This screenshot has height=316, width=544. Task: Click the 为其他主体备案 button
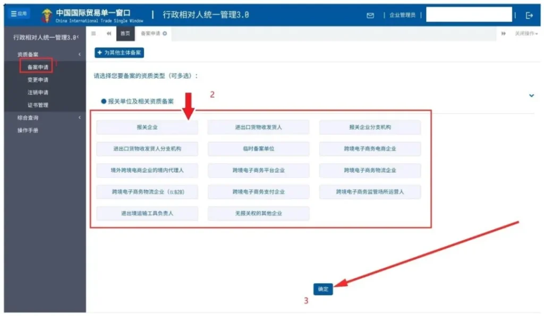[120, 53]
